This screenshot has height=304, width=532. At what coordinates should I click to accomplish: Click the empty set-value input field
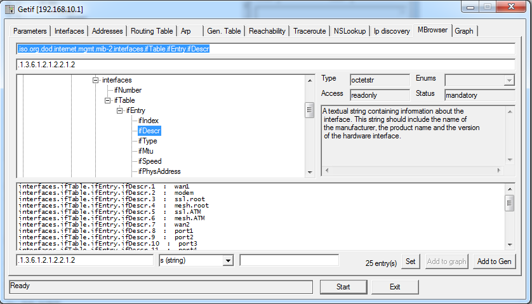[289, 260]
